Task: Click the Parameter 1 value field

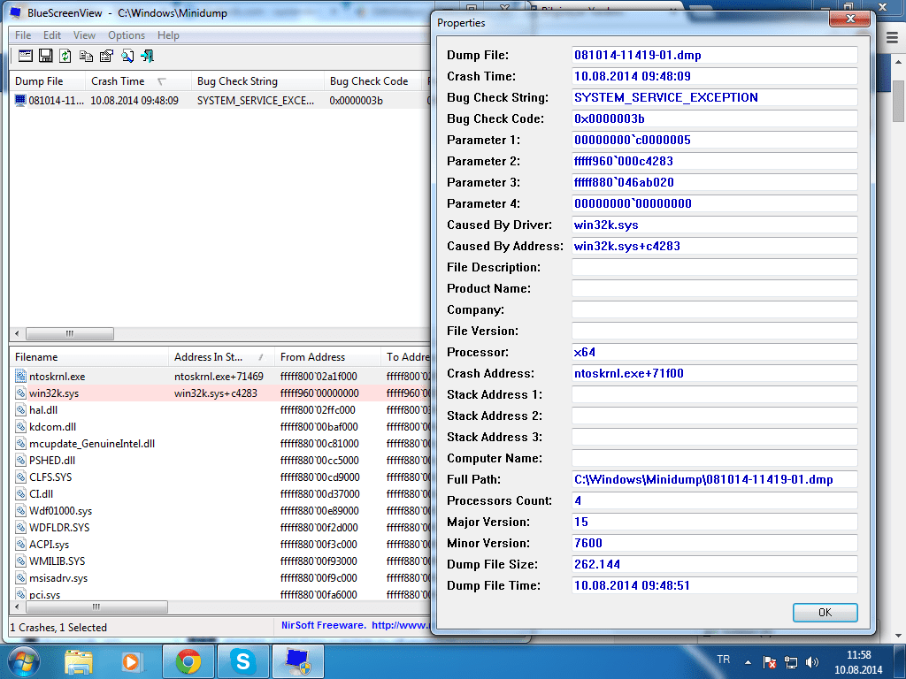Action: [x=714, y=140]
